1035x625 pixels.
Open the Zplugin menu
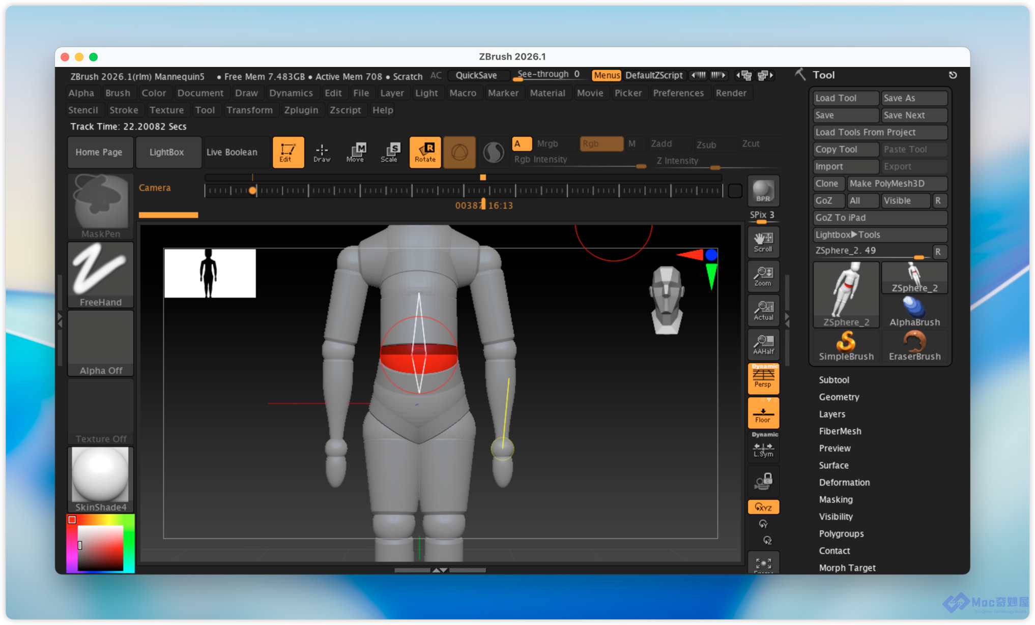301,110
